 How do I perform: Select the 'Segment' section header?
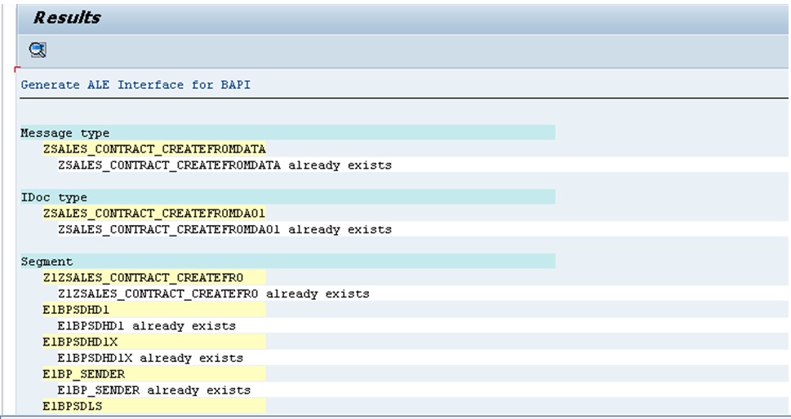click(287, 262)
